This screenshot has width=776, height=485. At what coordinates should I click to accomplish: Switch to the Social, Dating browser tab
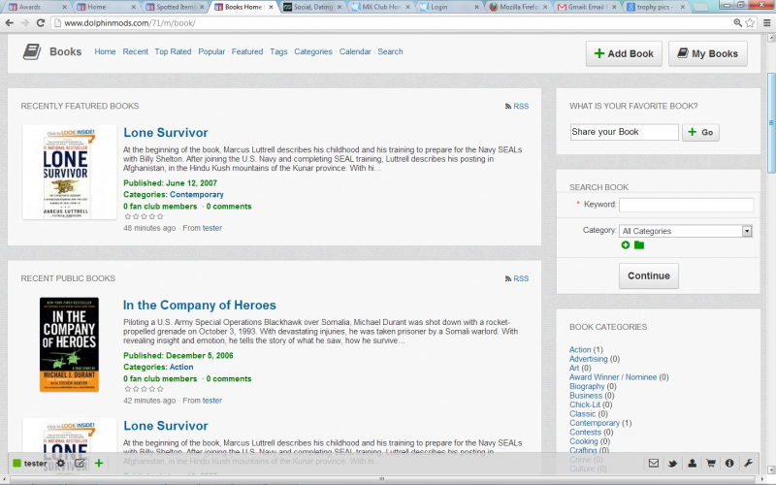pos(312,7)
